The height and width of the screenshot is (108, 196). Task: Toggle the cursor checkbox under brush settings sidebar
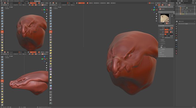point(161,47)
